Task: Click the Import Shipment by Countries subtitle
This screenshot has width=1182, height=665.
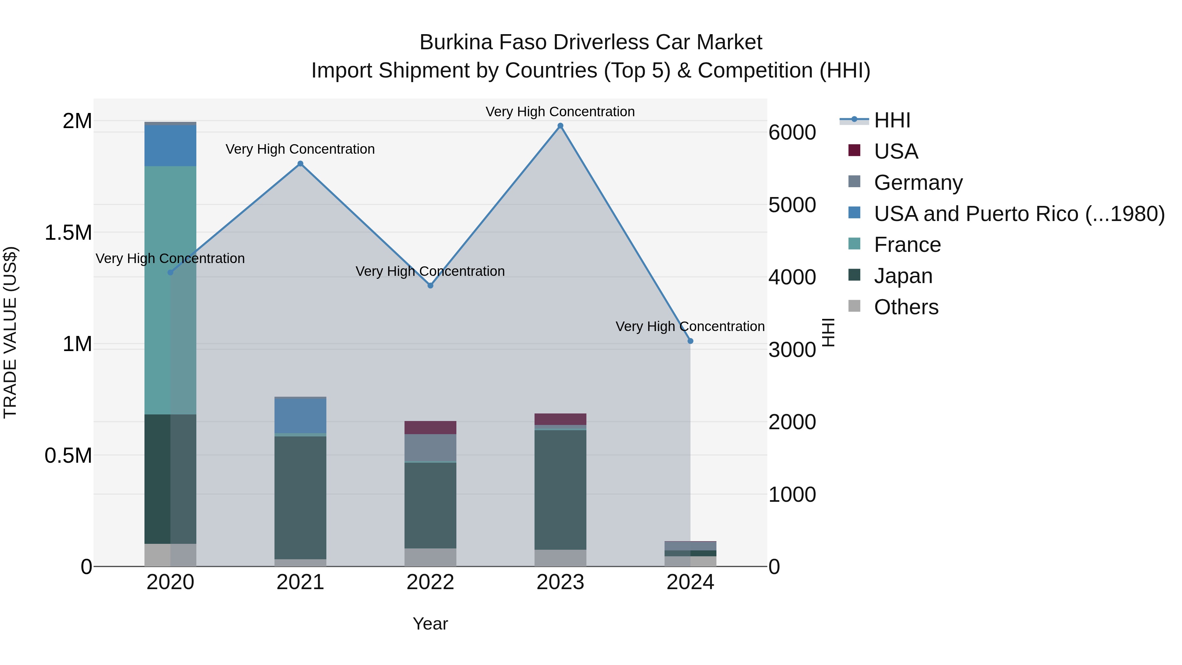Action: pos(591,71)
